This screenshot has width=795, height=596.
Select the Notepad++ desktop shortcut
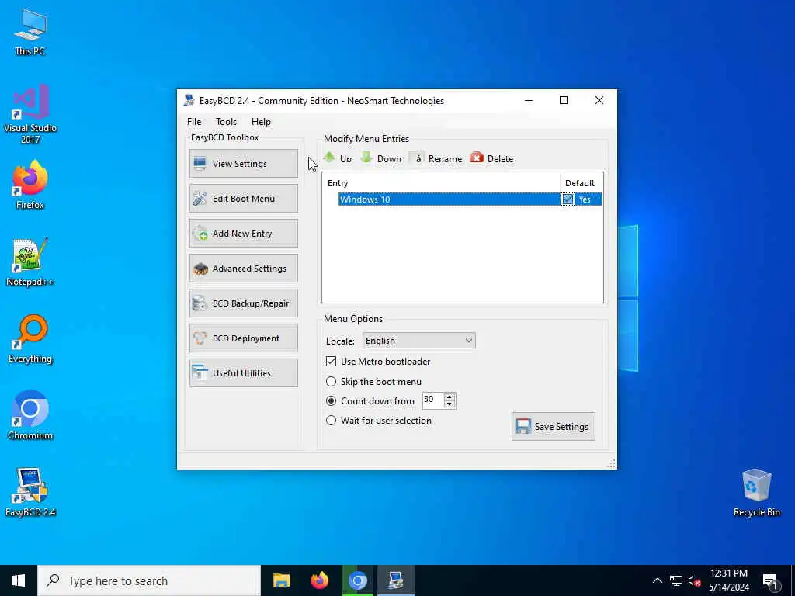click(x=30, y=262)
